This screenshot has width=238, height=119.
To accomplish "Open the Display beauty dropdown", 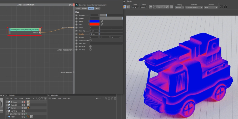I will [179, 7].
